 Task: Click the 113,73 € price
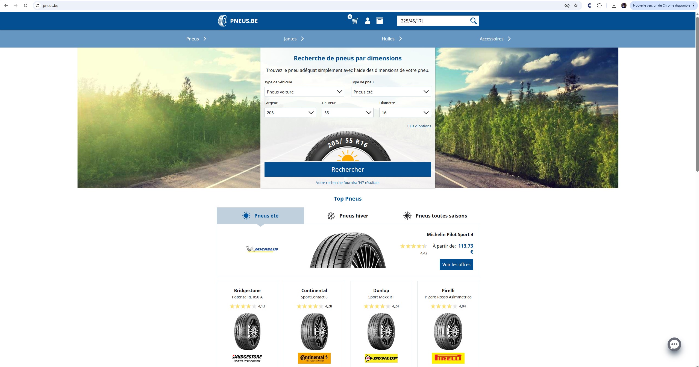pyautogui.click(x=465, y=249)
